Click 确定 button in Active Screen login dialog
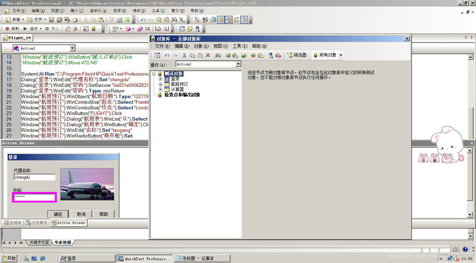The width and height of the screenshot is (476, 263). (58, 214)
